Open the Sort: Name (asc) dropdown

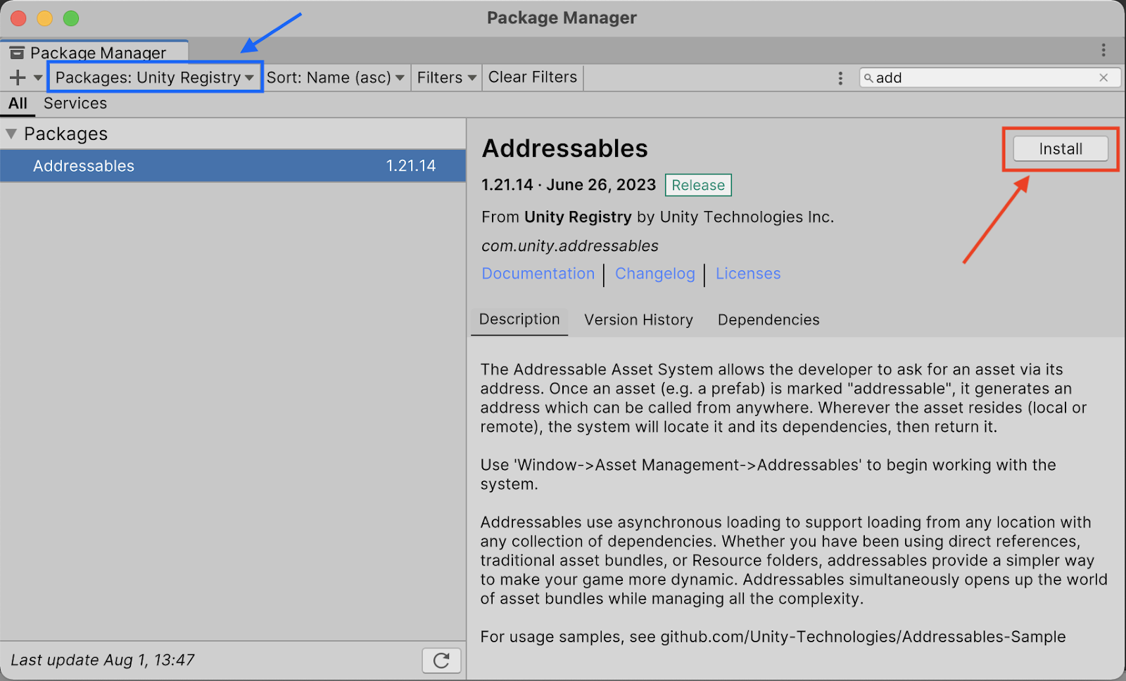(x=335, y=77)
